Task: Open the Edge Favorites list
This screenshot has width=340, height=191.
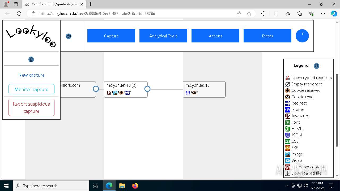Action: tap(288, 14)
